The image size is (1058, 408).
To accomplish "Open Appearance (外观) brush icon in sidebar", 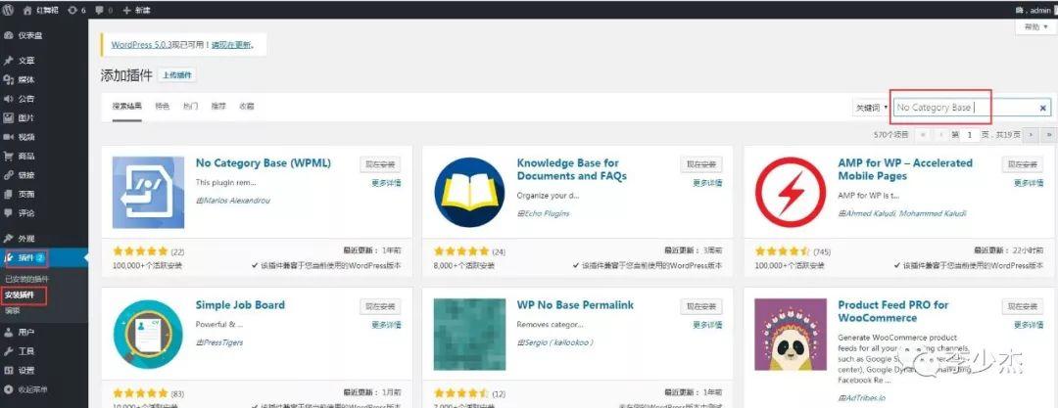I will [x=8, y=238].
